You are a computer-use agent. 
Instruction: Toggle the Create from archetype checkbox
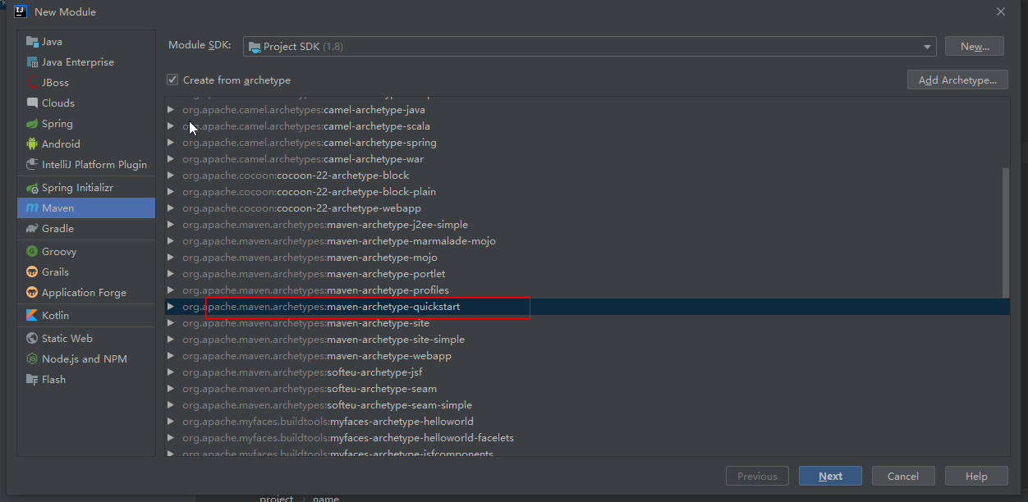click(172, 80)
